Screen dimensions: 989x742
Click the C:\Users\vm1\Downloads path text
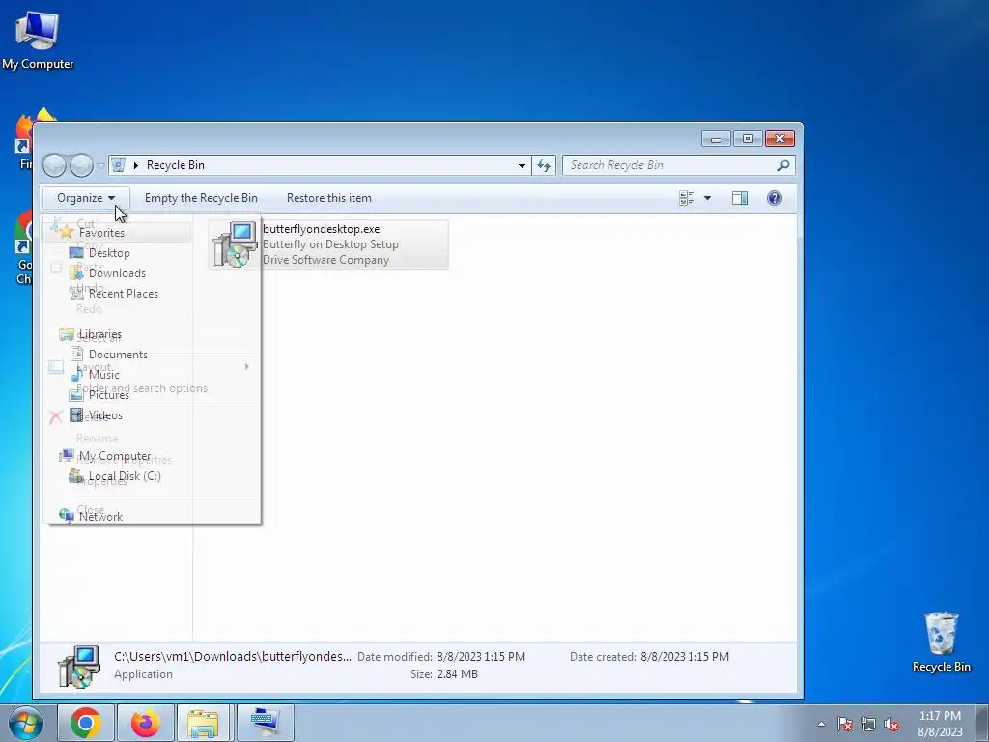tap(233, 656)
